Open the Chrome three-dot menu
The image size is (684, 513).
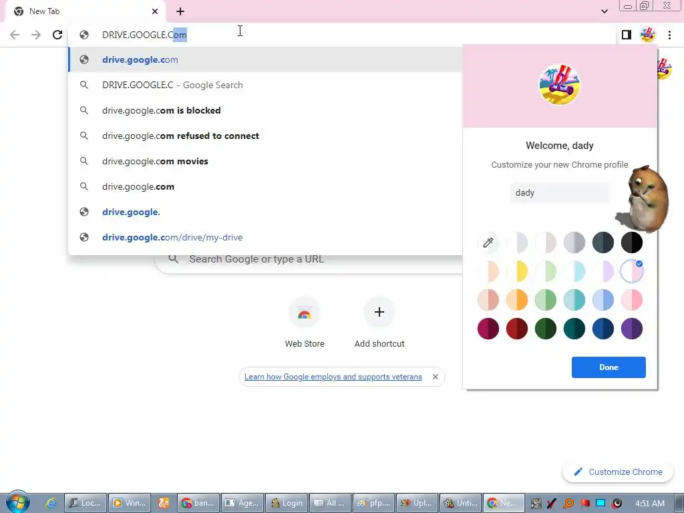669,35
